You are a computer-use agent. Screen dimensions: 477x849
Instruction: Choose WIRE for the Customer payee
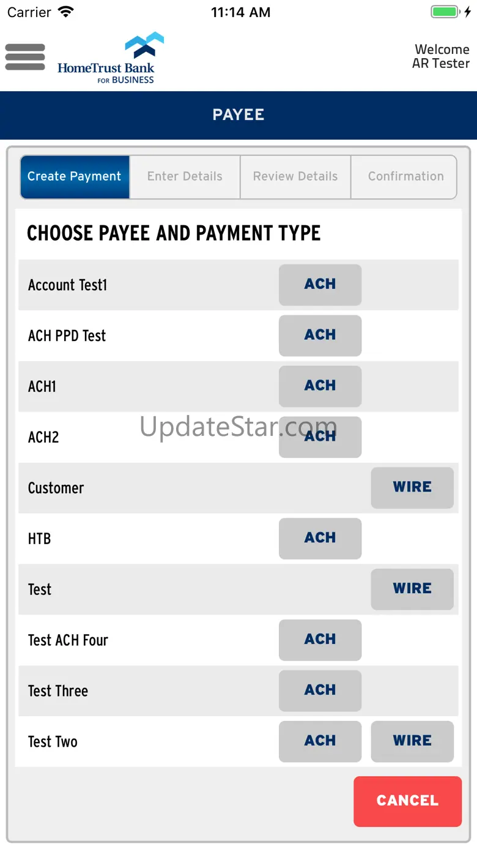pos(412,488)
